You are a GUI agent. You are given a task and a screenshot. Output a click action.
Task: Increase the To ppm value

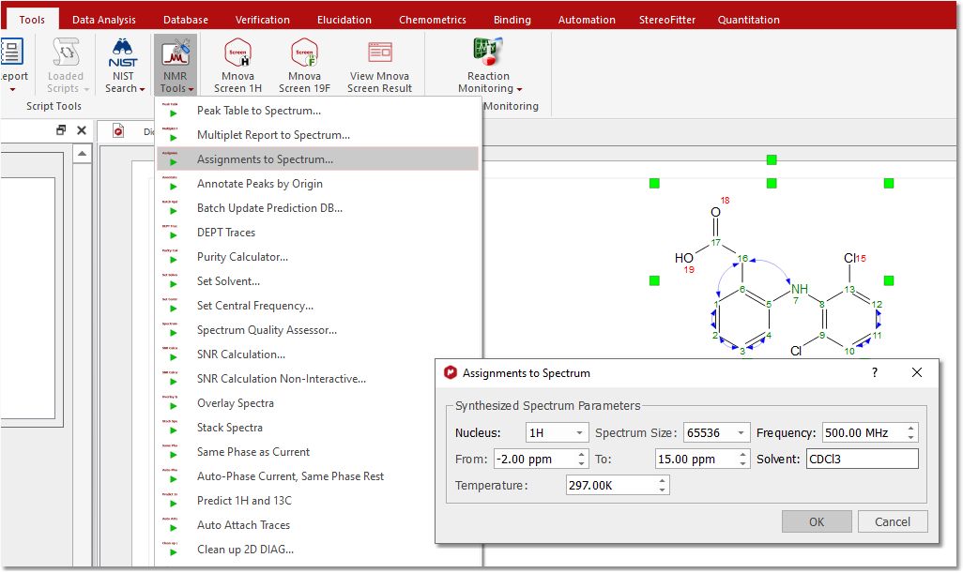click(743, 455)
